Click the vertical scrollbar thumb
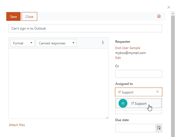The height and width of the screenshot is (137, 175). [173, 76]
